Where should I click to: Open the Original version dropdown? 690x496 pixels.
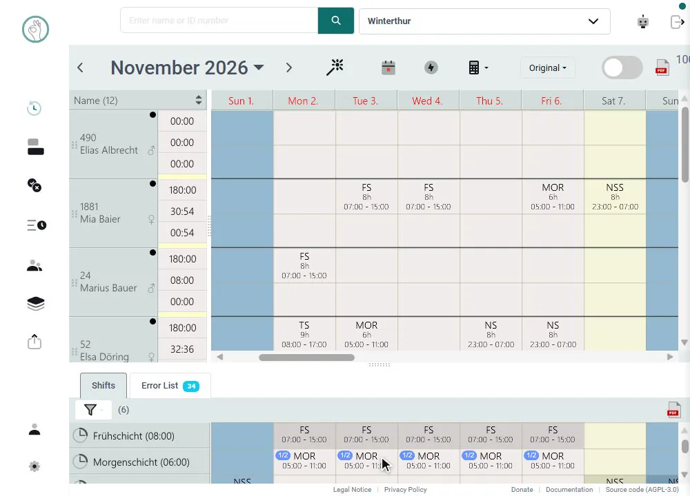click(547, 68)
